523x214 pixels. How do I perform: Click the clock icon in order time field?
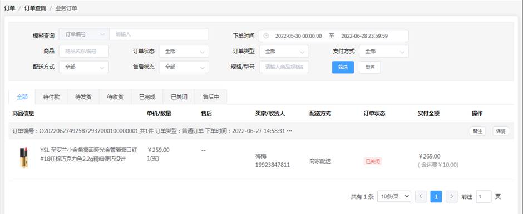266,36
